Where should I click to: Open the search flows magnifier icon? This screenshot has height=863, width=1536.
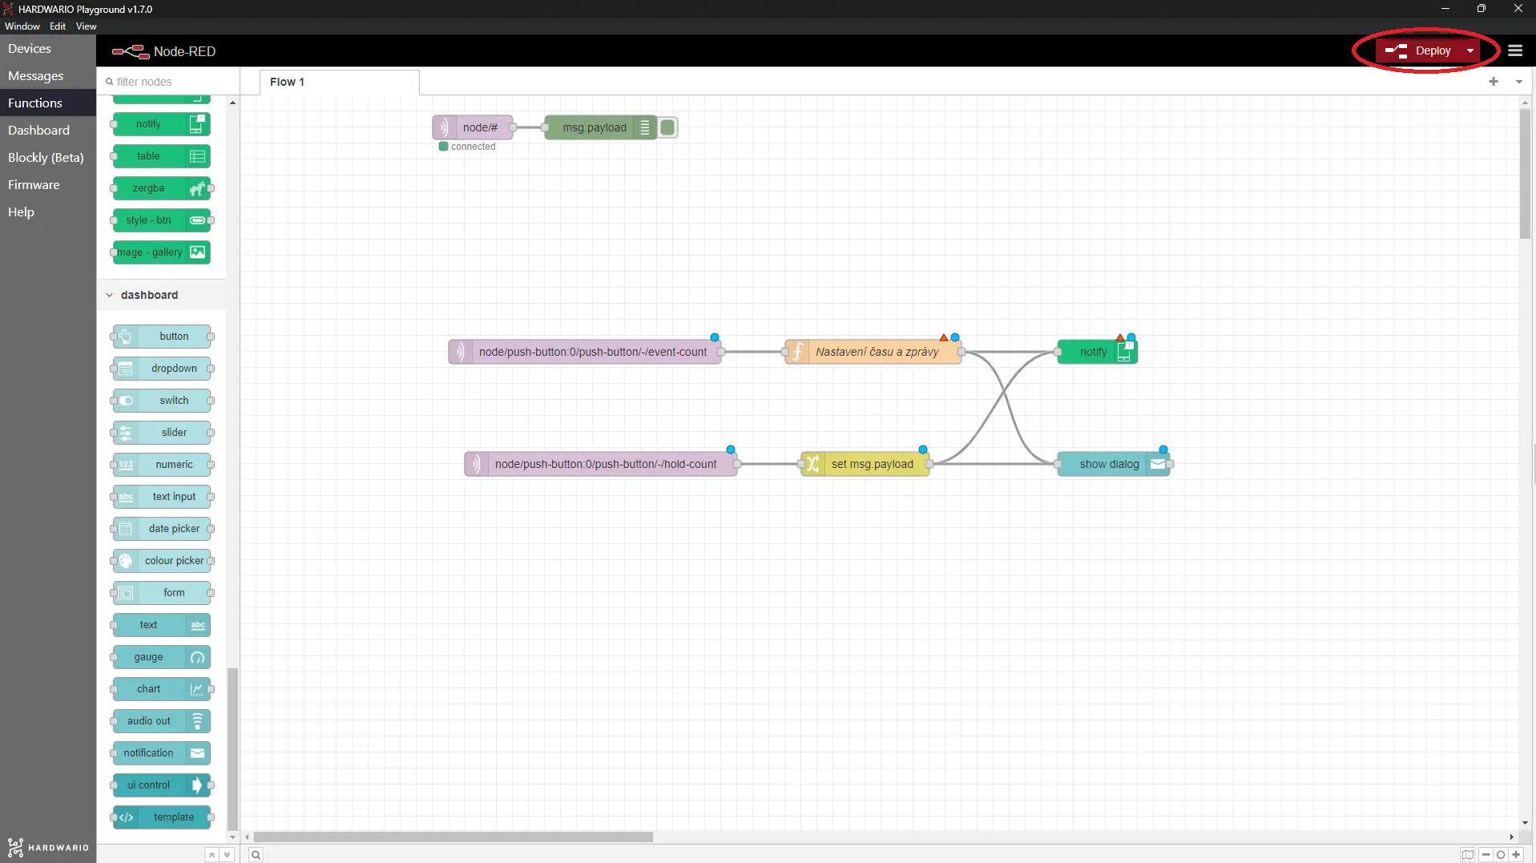(256, 855)
